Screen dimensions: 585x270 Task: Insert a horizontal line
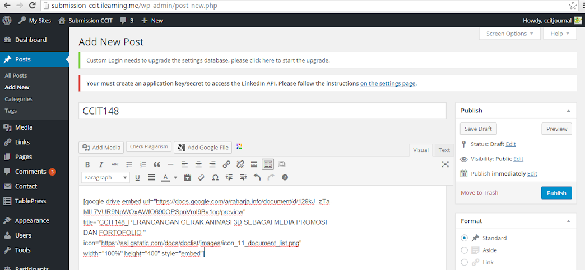170,164
